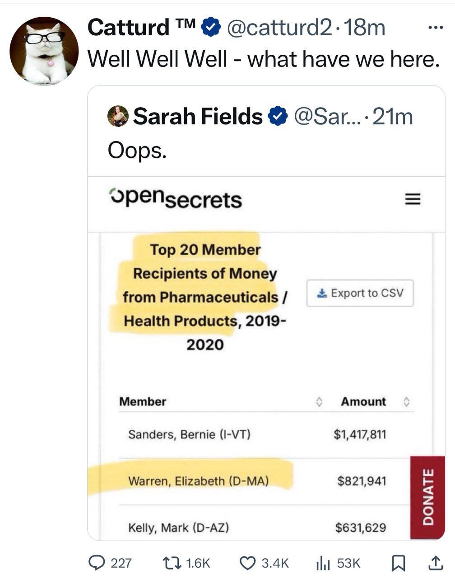This screenshot has height=579, width=455.
Task: Open Sarah Fields' profile name
Action: click(198, 117)
